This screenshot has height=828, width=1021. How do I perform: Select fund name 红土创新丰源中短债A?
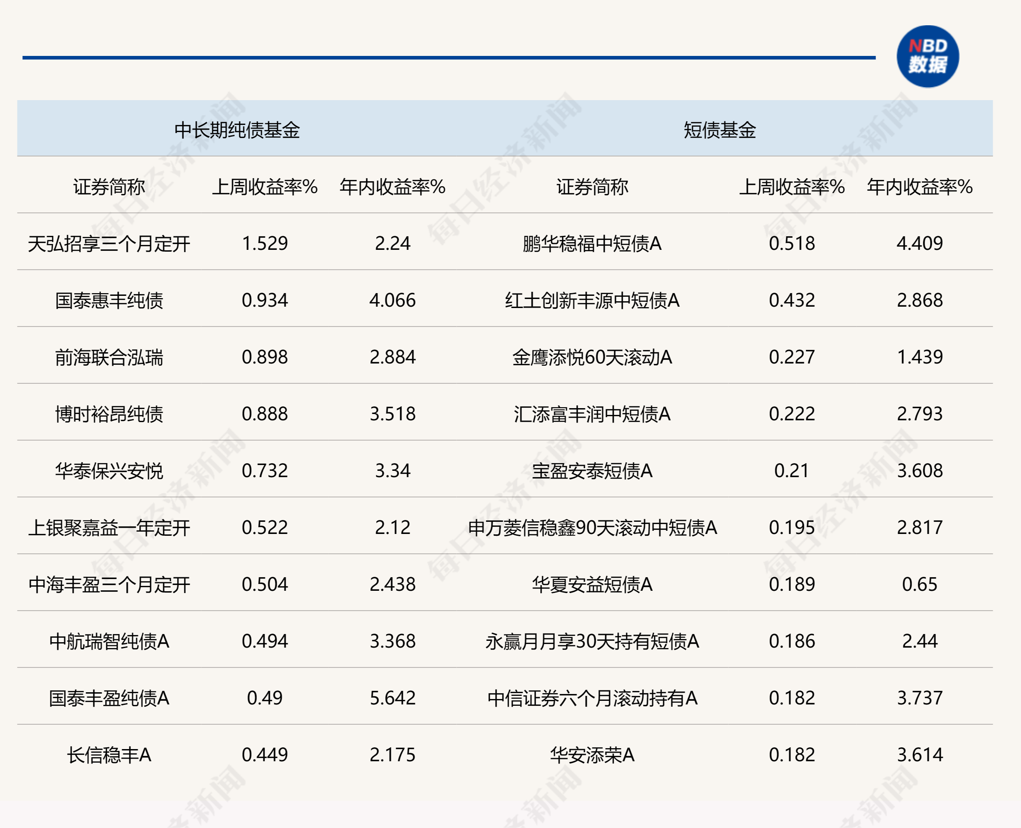[x=592, y=300]
